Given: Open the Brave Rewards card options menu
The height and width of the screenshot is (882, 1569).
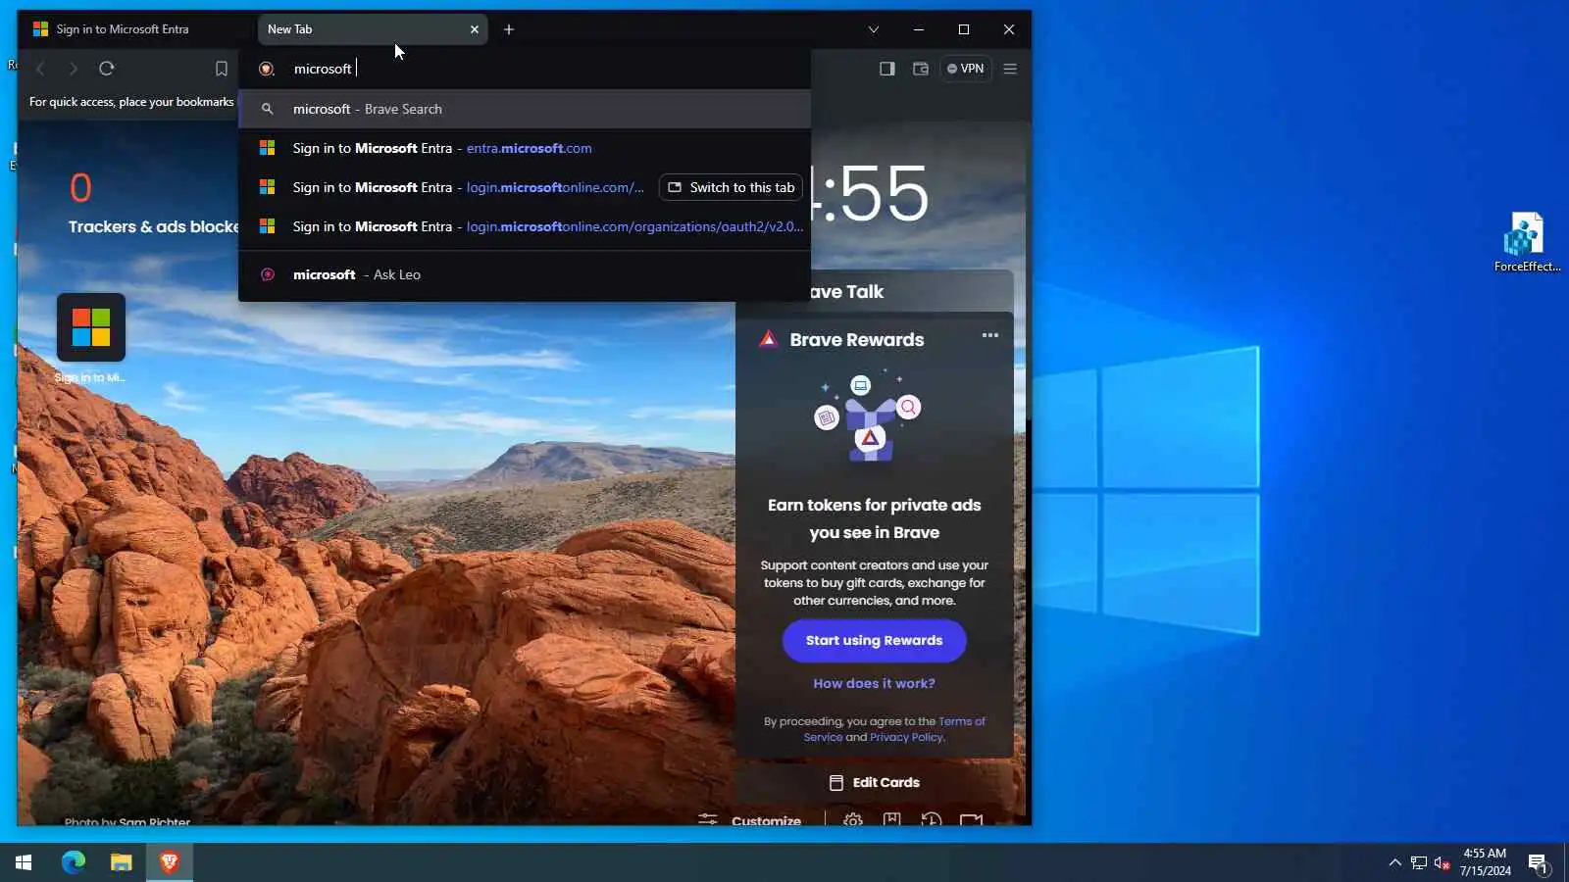Looking at the screenshot, I should point(990,335).
